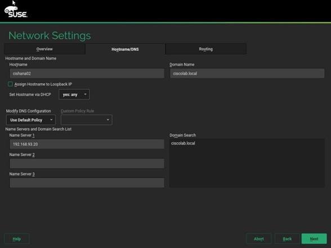Click the Next button
The width and height of the screenshot is (331, 248).
click(314, 238)
